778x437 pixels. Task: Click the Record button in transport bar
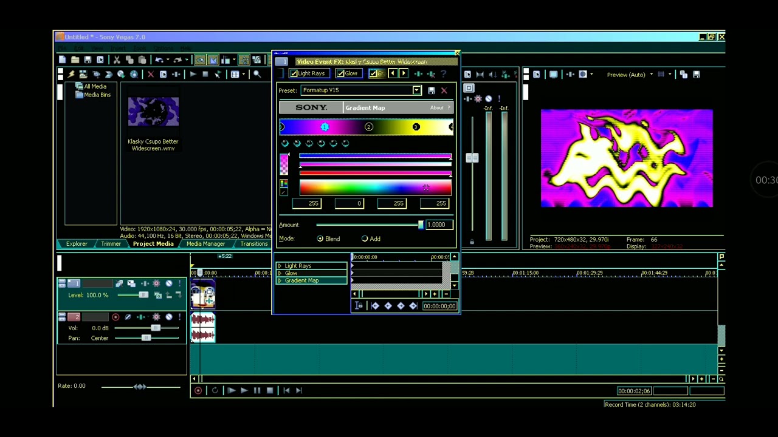coord(198,390)
